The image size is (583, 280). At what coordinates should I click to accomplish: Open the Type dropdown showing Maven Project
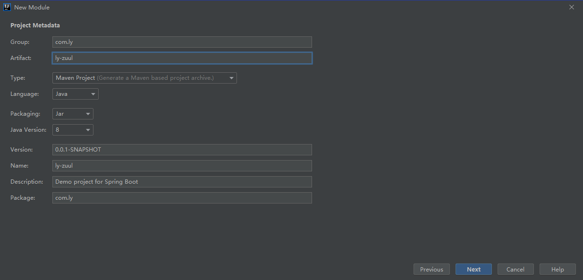(x=144, y=78)
